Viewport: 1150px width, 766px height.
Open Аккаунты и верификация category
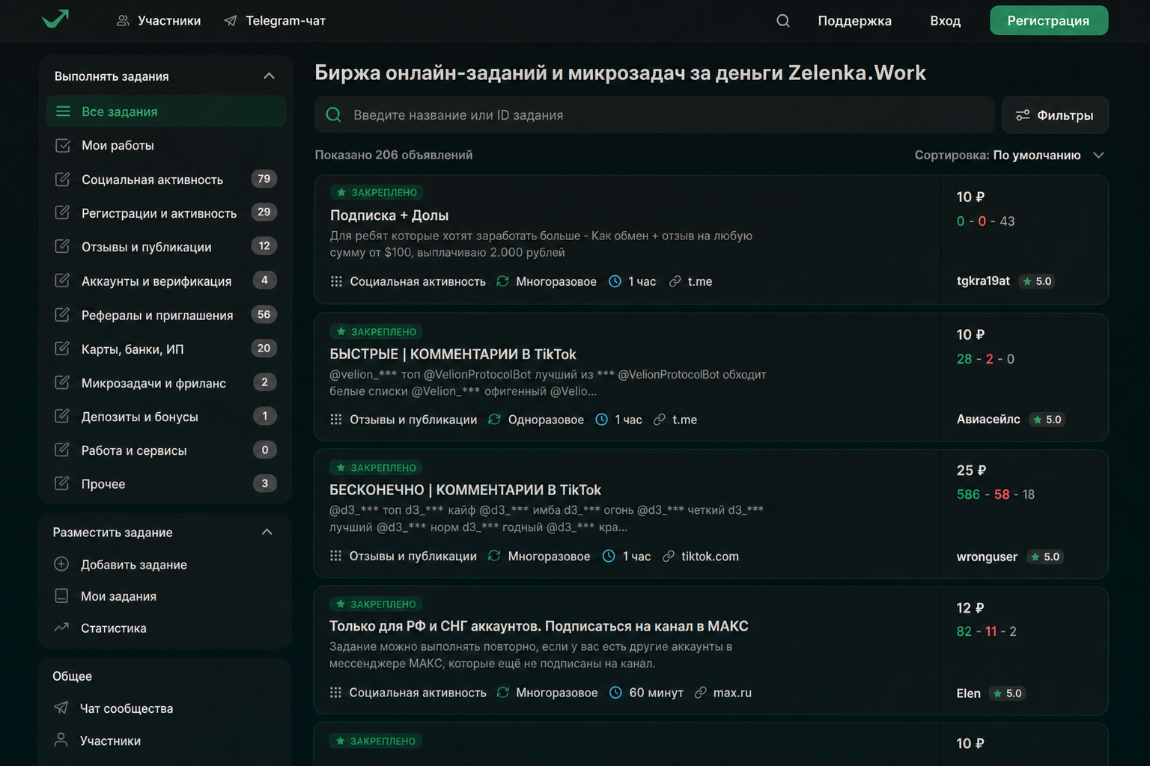coord(166,281)
